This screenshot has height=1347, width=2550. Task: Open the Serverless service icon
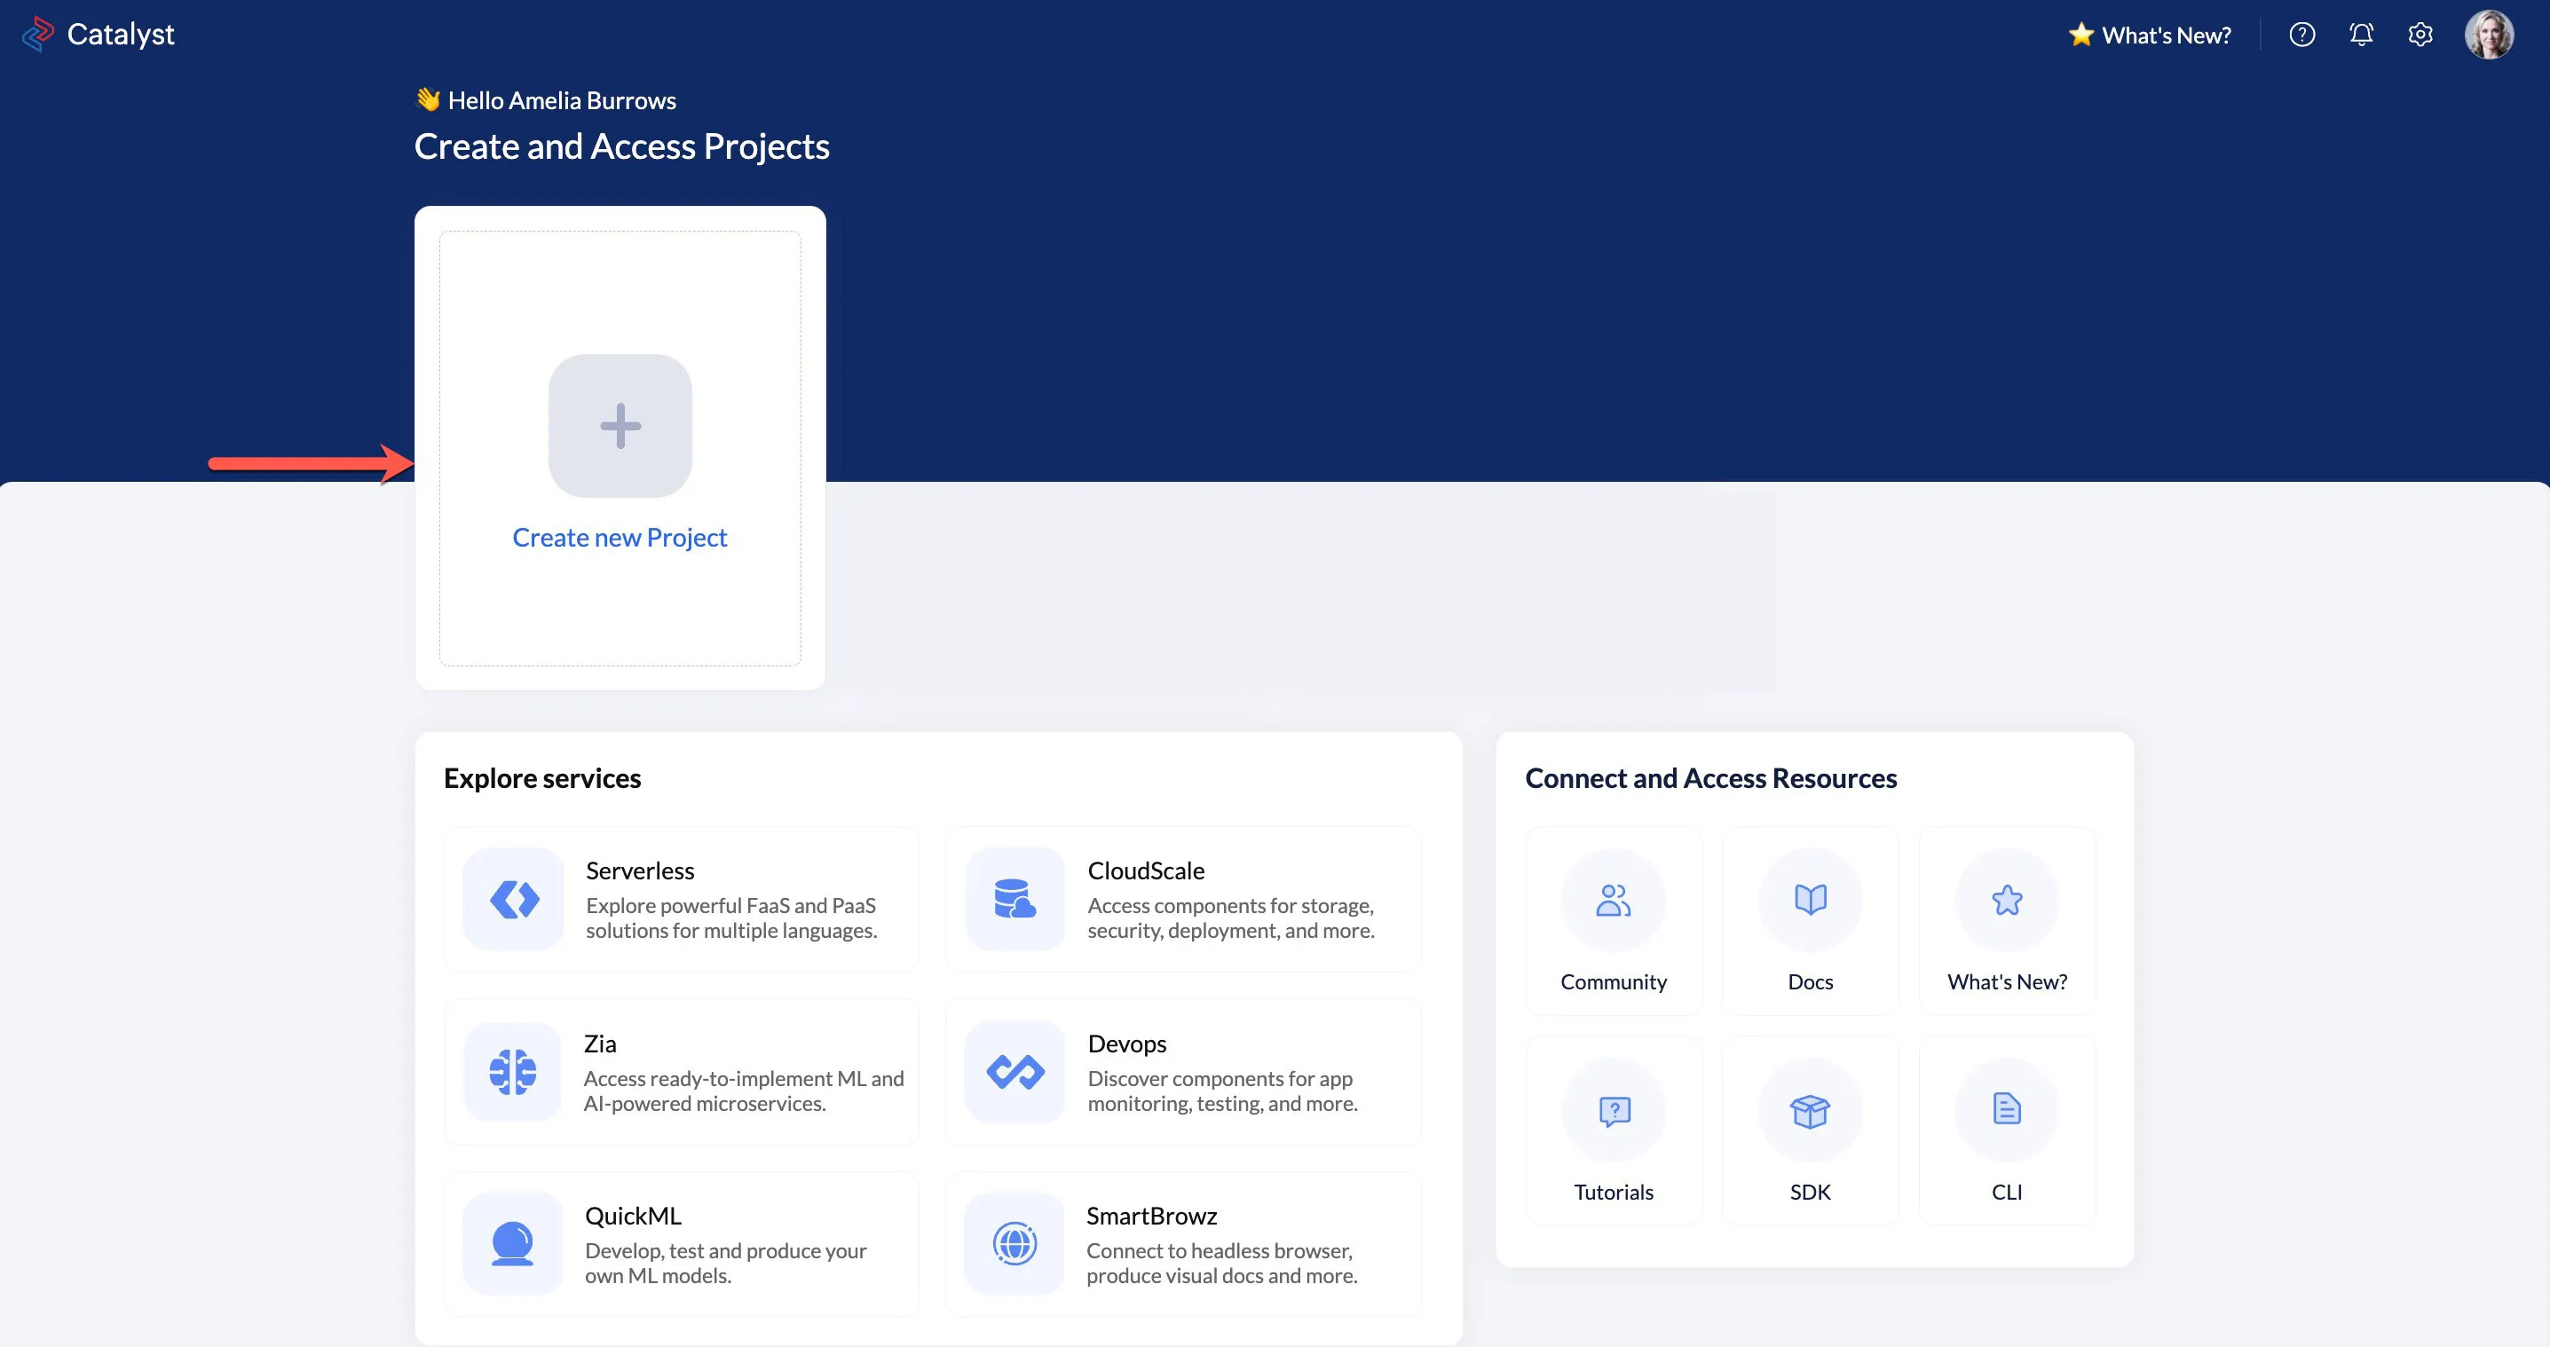click(x=514, y=899)
